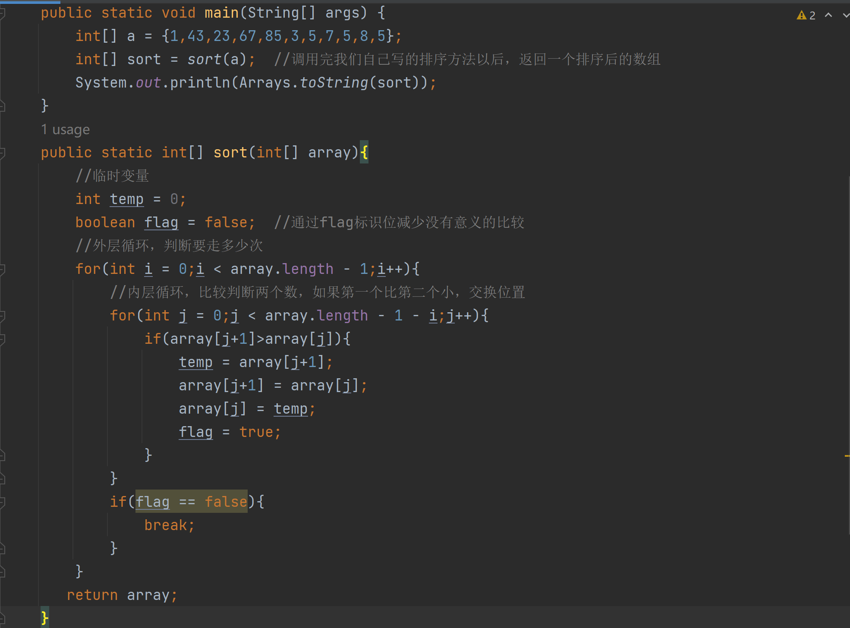This screenshot has height=628, width=850.
Task: Open the '1 usage' inlay hint
Action: coord(66,129)
